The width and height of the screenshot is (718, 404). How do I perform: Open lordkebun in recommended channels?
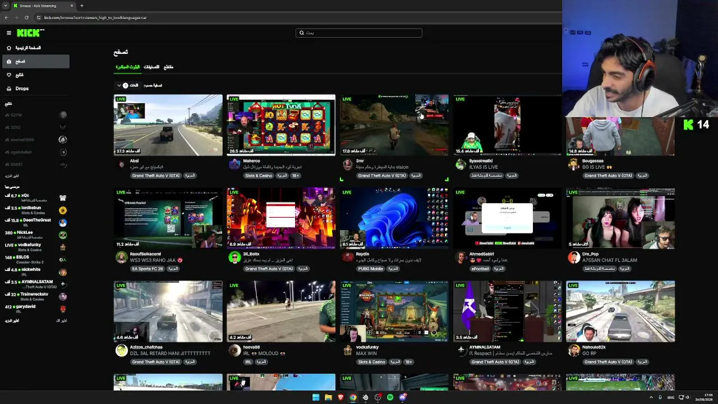(x=35, y=210)
